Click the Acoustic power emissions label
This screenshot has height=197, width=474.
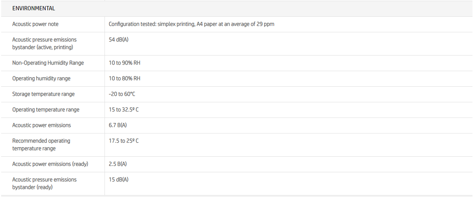point(41,125)
